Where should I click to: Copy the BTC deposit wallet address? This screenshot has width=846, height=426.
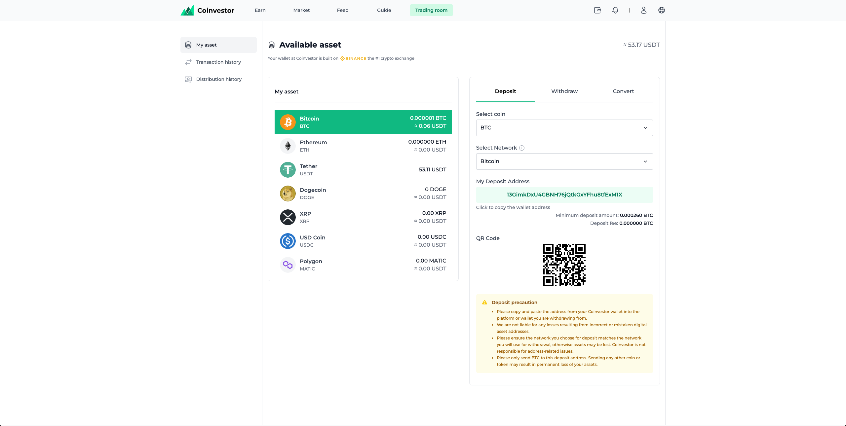[x=564, y=195]
